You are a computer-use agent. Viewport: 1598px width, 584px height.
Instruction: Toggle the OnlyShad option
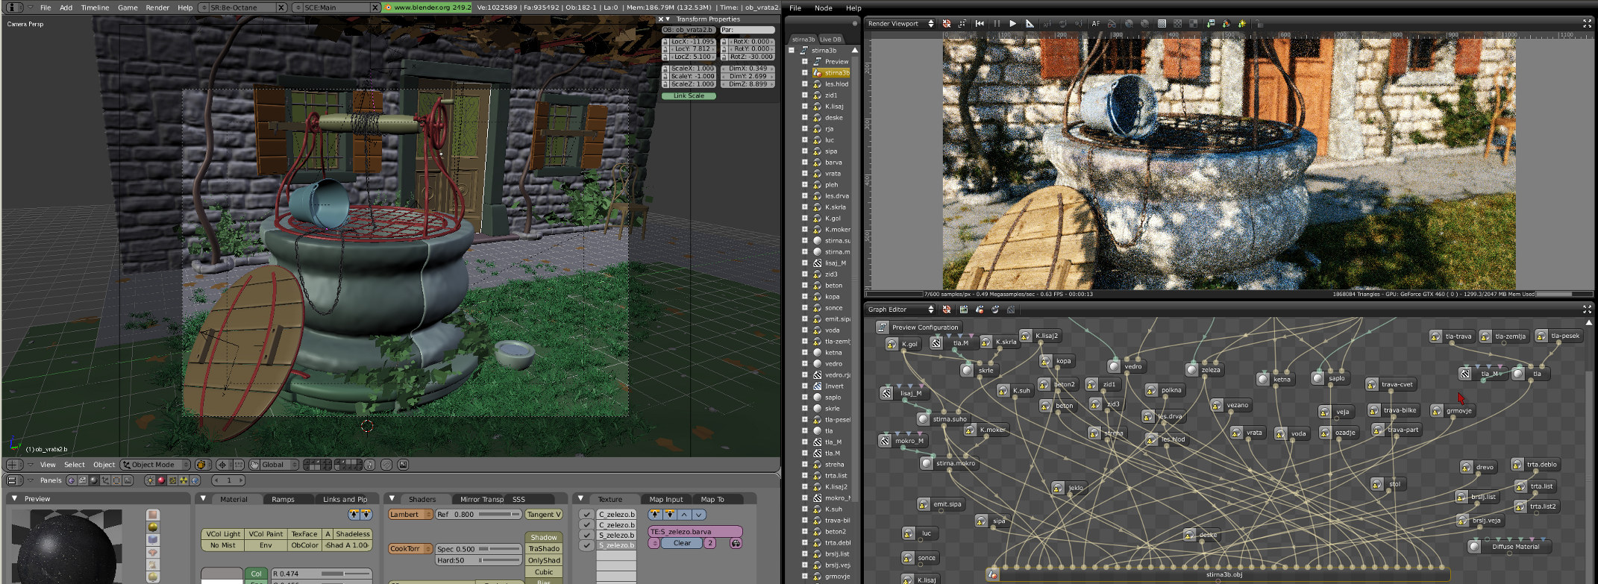pos(544,560)
